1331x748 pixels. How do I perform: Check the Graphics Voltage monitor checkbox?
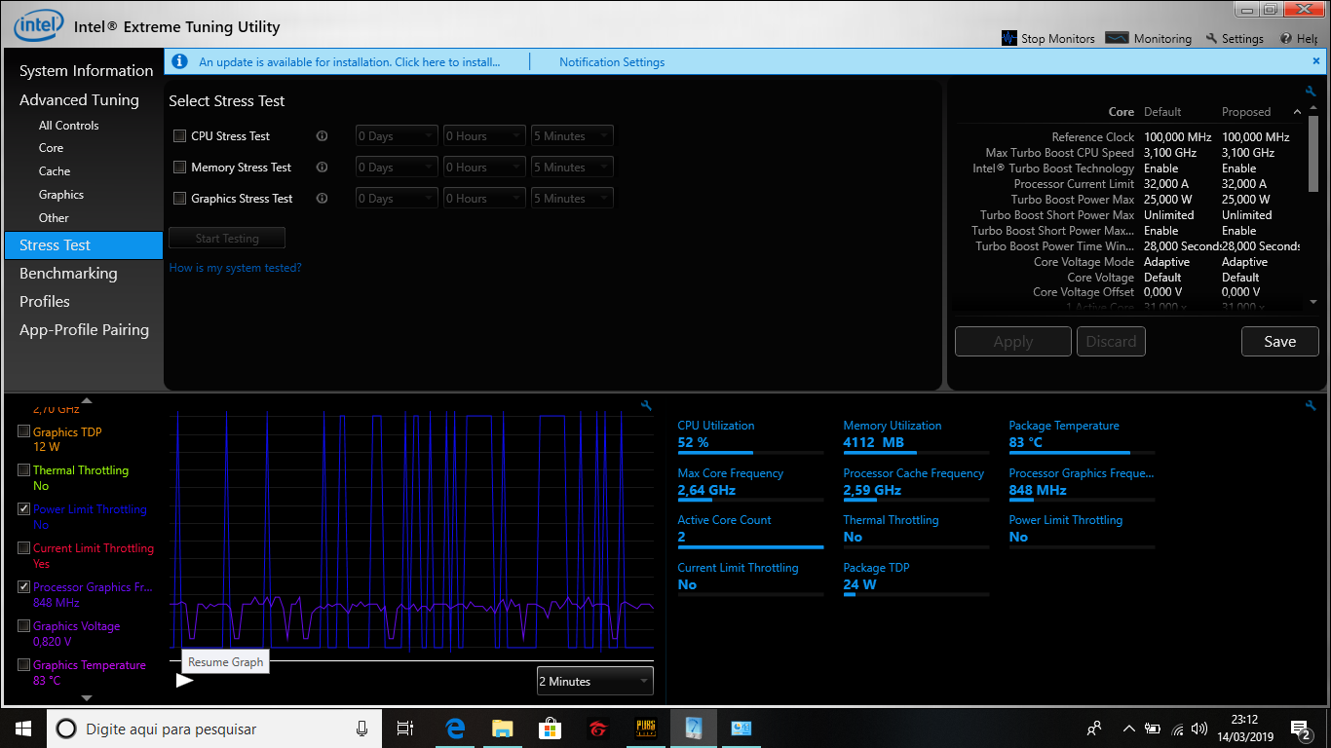[24, 626]
